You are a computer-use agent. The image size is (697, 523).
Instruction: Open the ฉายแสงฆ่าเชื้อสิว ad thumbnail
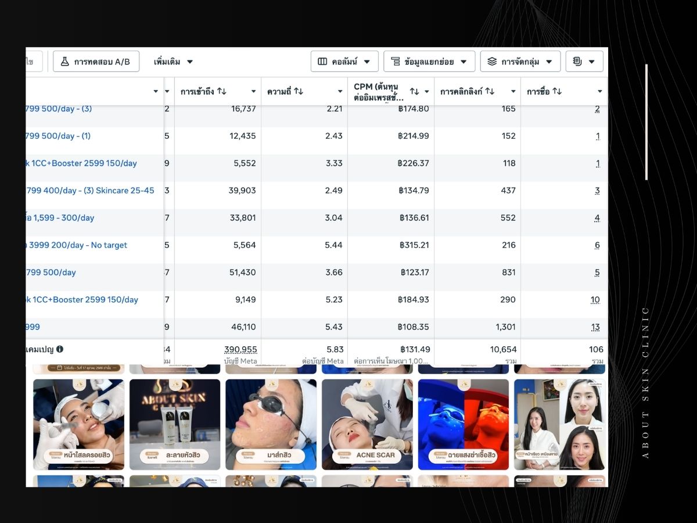(464, 425)
